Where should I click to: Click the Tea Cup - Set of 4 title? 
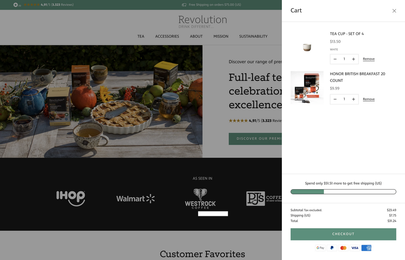(x=347, y=34)
